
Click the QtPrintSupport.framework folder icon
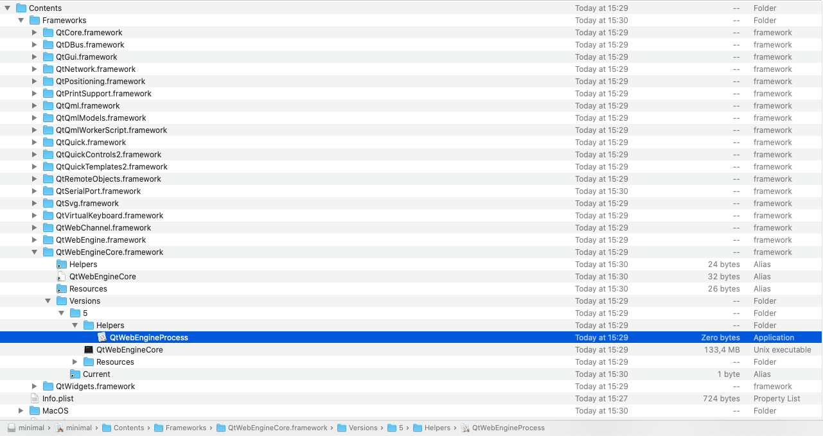[48, 94]
